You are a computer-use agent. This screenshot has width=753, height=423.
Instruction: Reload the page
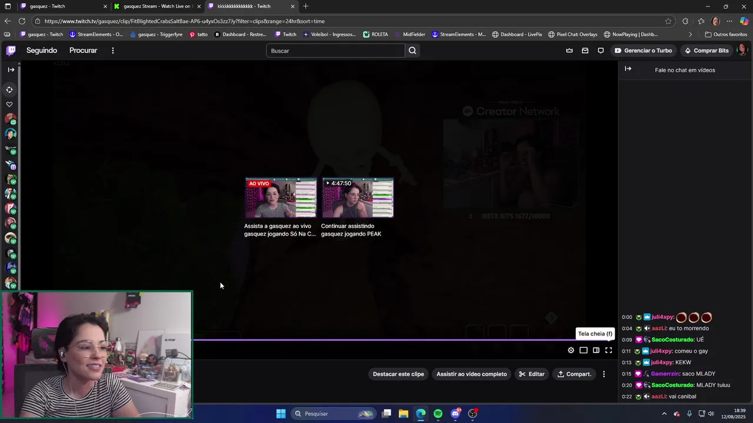coord(22,21)
